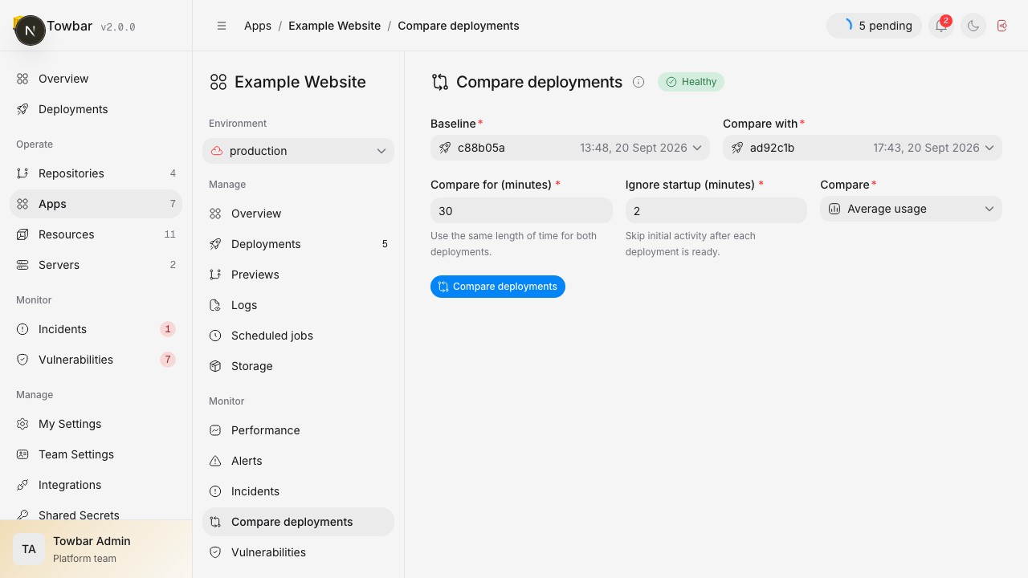The image size is (1028, 578).
Task: Click rocket icon next to main sidebar Deployments
Action: pos(22,109)
